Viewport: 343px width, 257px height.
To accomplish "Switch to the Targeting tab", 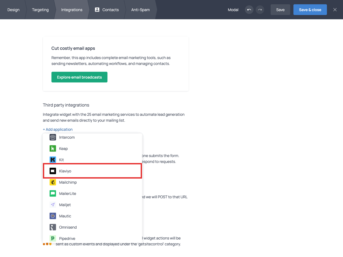I will pyautogui.click(x=40, y=10).
